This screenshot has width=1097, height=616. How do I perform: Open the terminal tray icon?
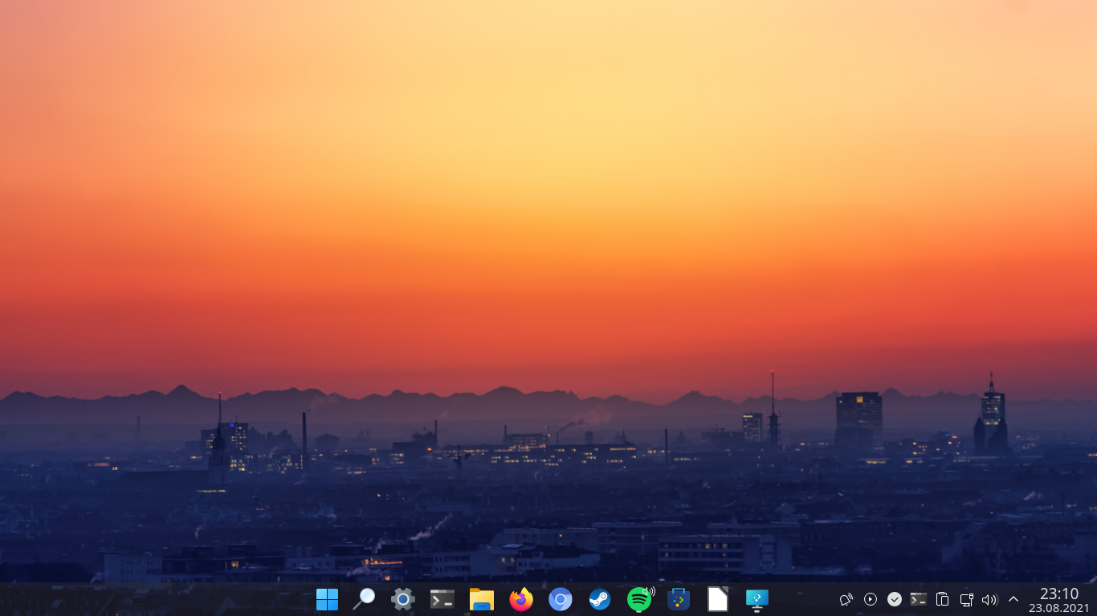click(919, 599)
